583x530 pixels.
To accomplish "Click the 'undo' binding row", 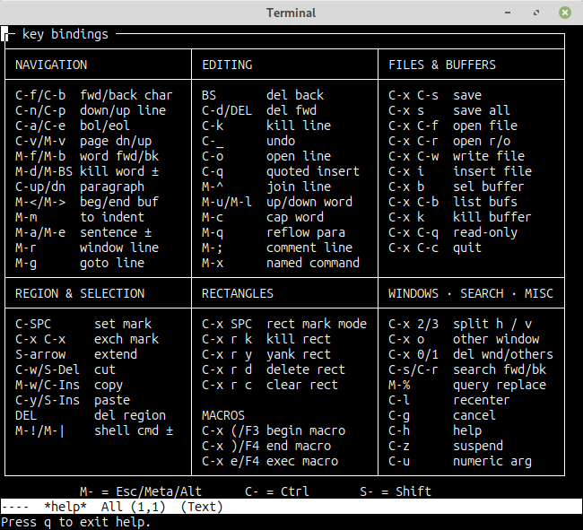I will click(x=248, y=141).
